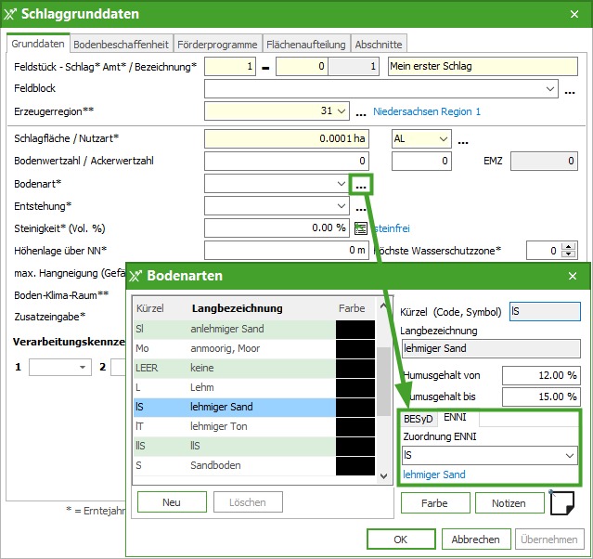Click the calculator icon next to Steinigkeit
The width and height of the screenshot is (593, 559).
(361, 227)
